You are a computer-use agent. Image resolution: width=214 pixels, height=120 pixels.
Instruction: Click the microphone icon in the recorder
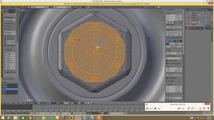pyautogui.click(x=208, y=108)
